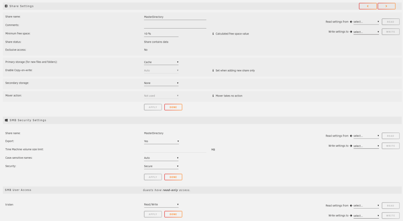Click 'Guests have read-only access' note
The image size is (403, 221).
click(x=166, y=190)
